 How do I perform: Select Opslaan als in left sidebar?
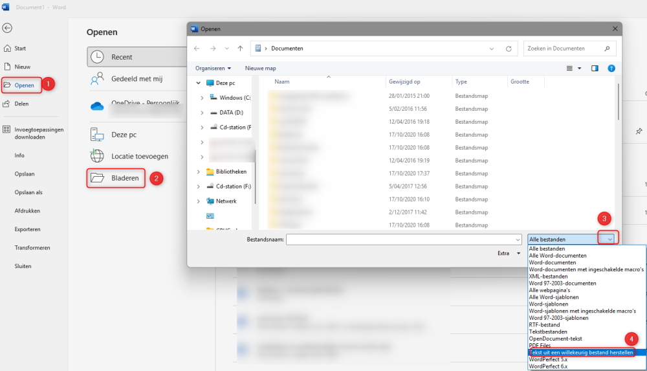click(28, 192)
